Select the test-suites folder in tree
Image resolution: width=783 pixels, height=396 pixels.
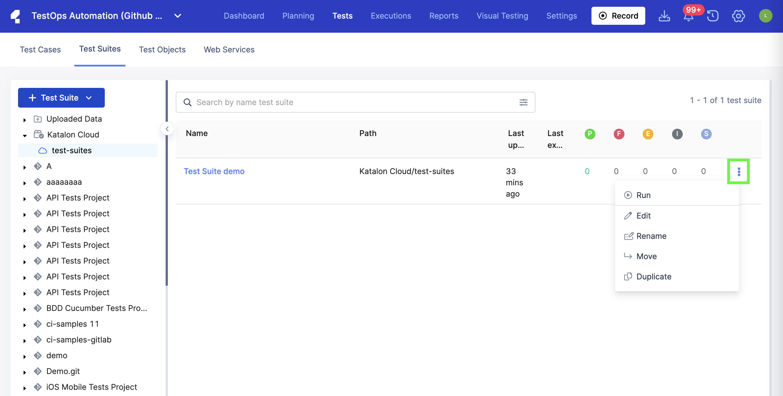88,150
